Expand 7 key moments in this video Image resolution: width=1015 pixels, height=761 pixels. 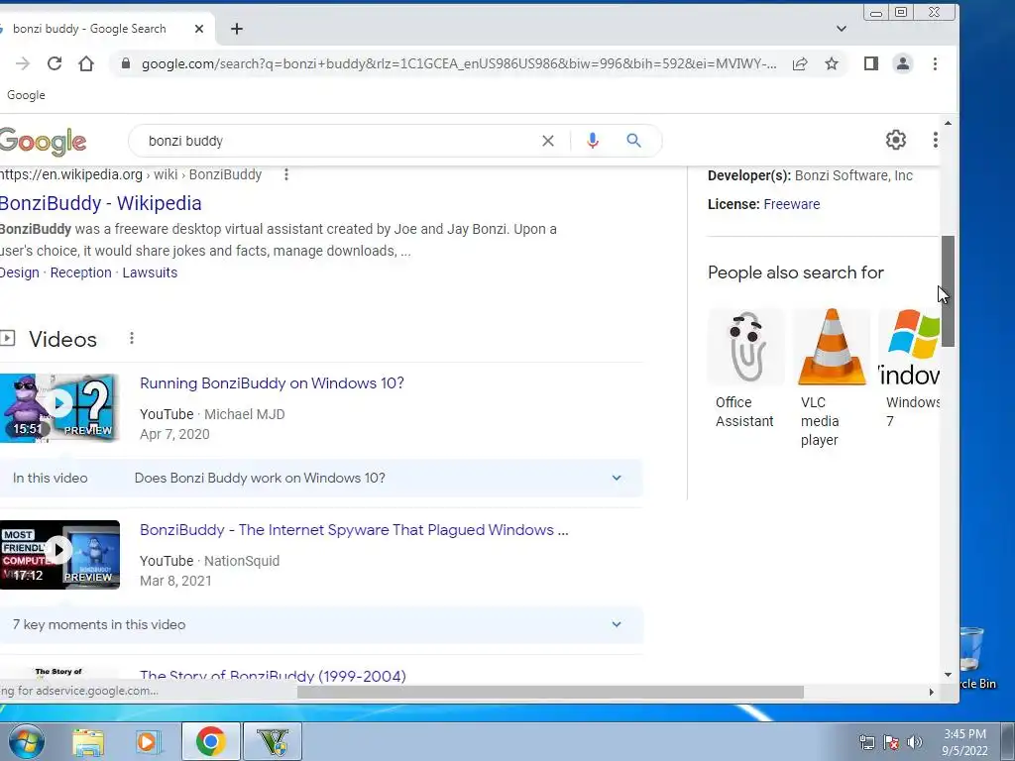[320, 624]
